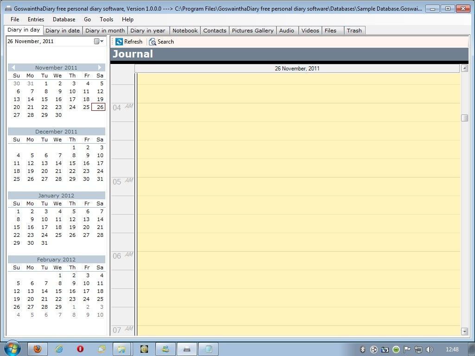Select December 25 in the calendar
475x356 pixels.
pyautogui.click(x=17, y=179)
